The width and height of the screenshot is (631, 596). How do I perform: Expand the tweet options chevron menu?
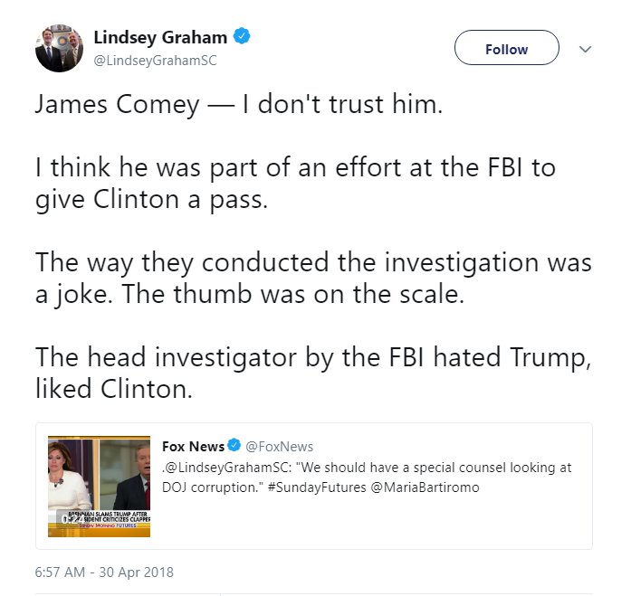(585, 49)
